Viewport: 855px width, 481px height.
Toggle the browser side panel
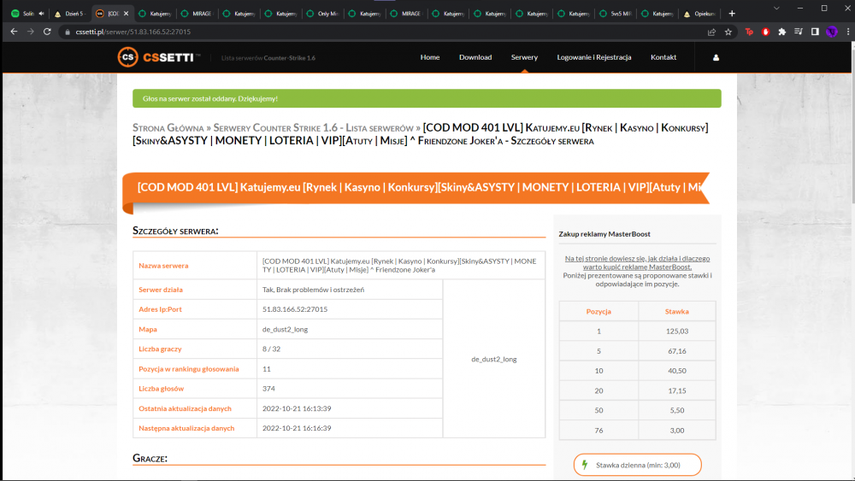pos(815,32)
